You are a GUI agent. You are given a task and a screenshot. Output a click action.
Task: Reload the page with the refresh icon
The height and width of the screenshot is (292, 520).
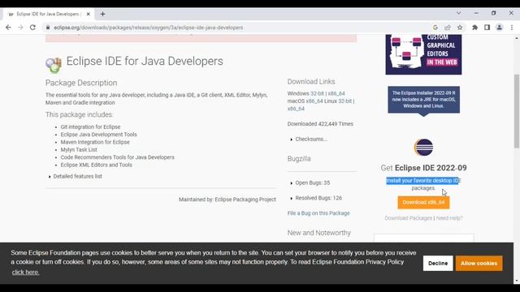[32, 28]
